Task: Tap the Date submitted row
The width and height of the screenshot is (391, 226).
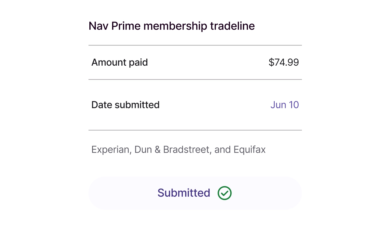Action: [195, 105]
